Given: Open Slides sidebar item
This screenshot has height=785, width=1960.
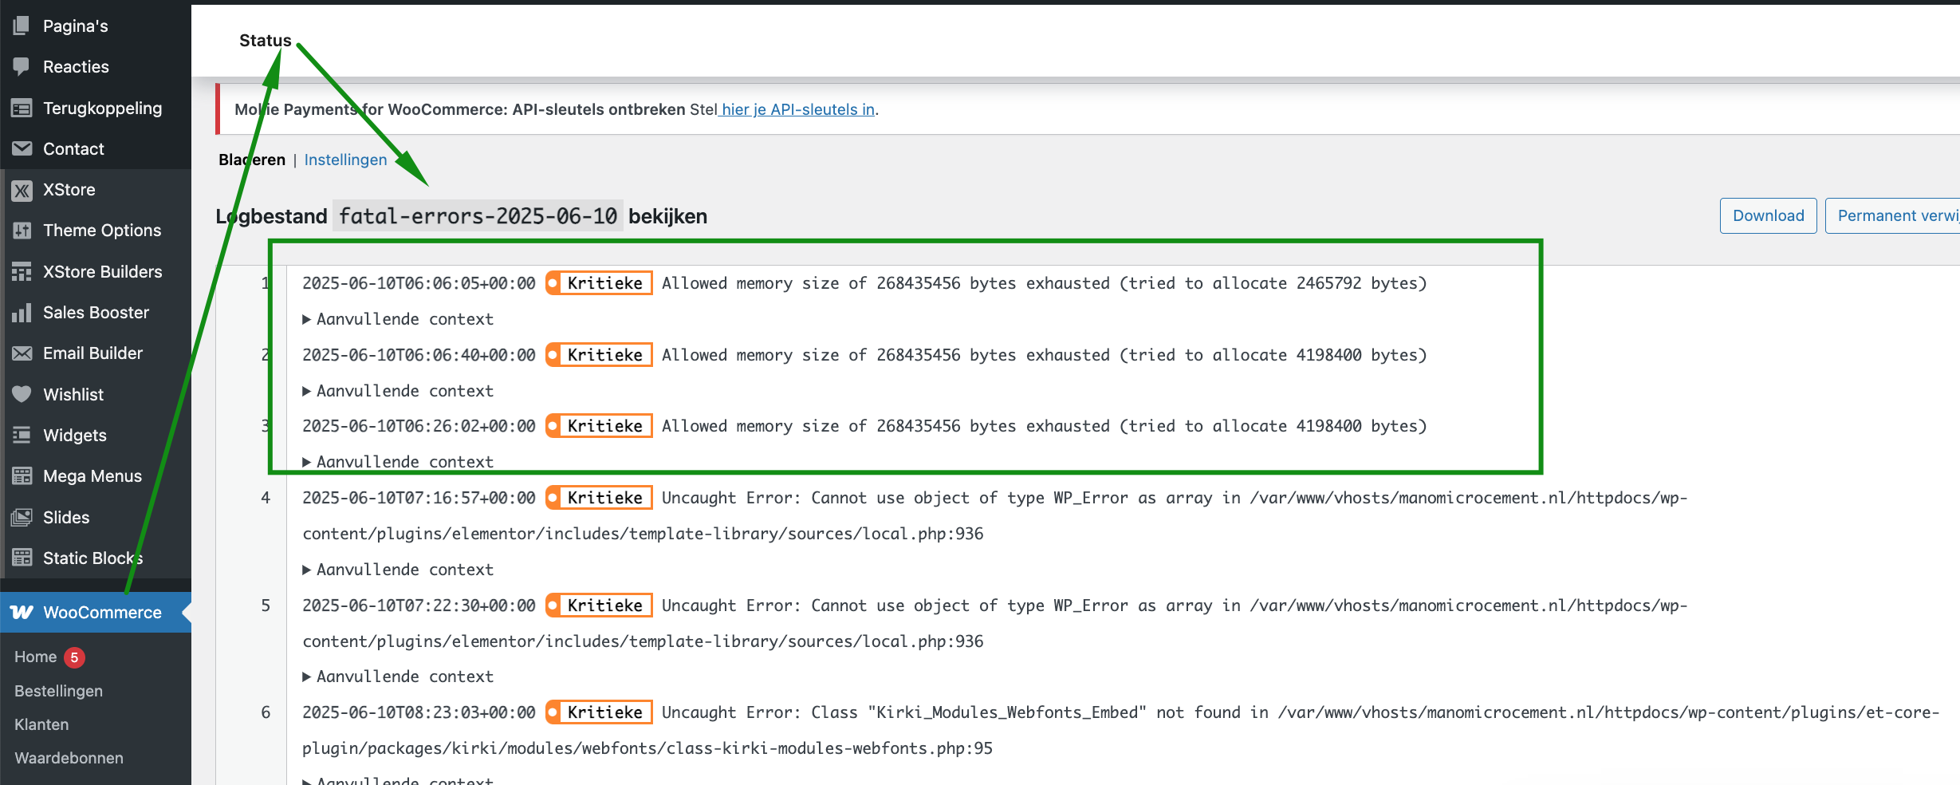Looking at the screenshot, I should pos(66,517).
